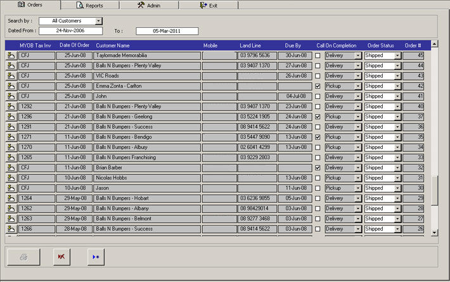Image resolution: width=450 pixels, height=282 pixels.
Task: Click the Dated From field 24-Nov-2006
Action: click(x=70, y=30)
